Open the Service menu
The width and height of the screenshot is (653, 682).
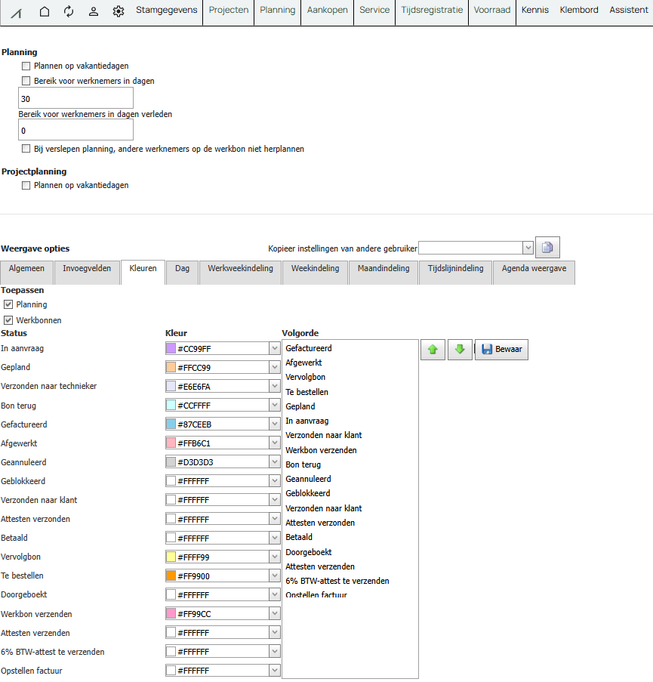tap(374, 10)
